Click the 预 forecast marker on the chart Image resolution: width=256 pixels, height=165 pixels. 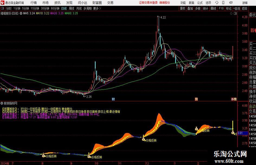196,99
